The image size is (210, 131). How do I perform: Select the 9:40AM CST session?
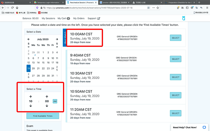coord(175,59)
